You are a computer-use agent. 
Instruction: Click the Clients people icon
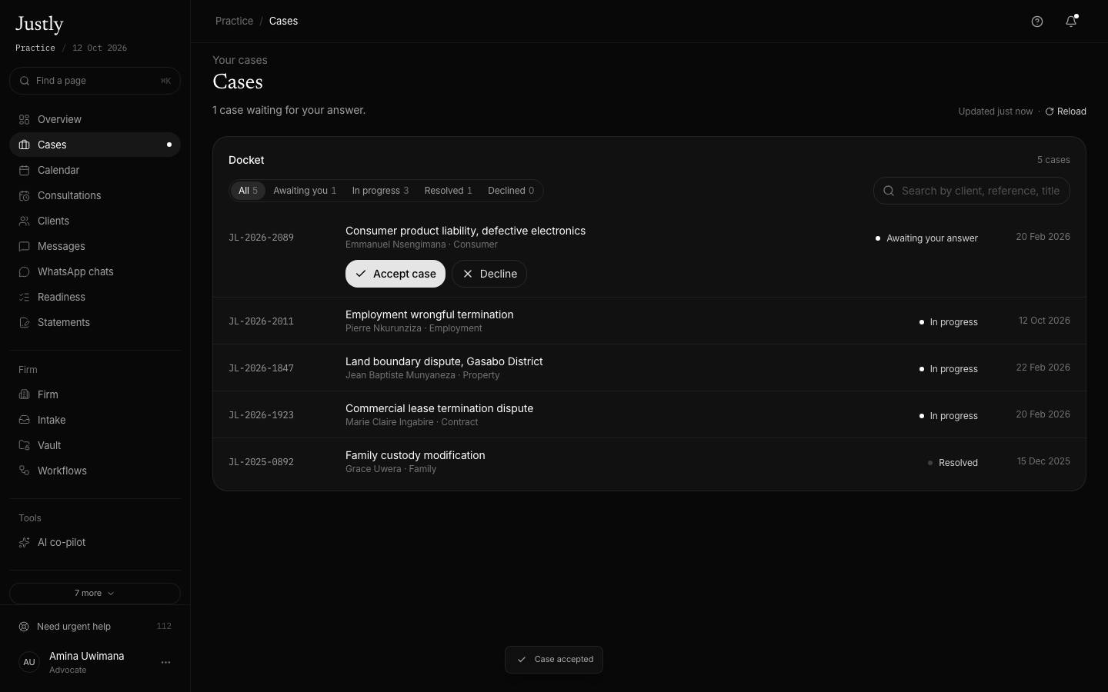click(25, 221)
